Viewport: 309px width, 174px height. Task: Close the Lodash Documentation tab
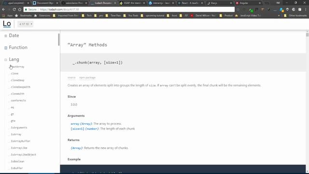[x=115, y=3]
